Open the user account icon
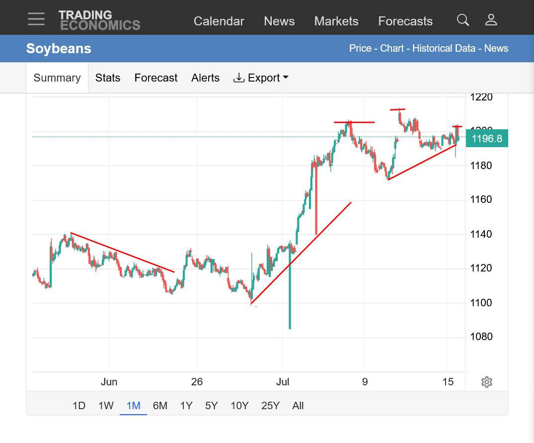 491,20
